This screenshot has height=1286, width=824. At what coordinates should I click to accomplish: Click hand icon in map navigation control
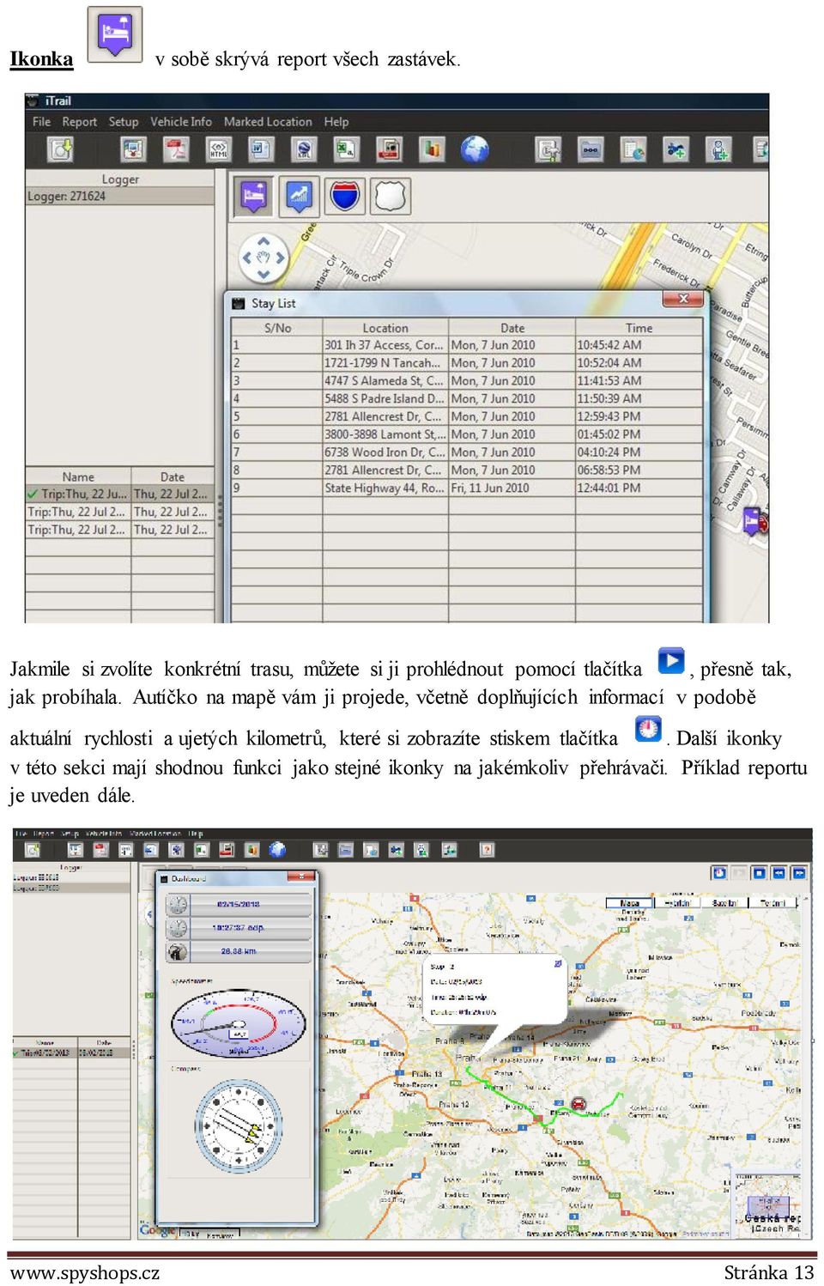[264, 258]
